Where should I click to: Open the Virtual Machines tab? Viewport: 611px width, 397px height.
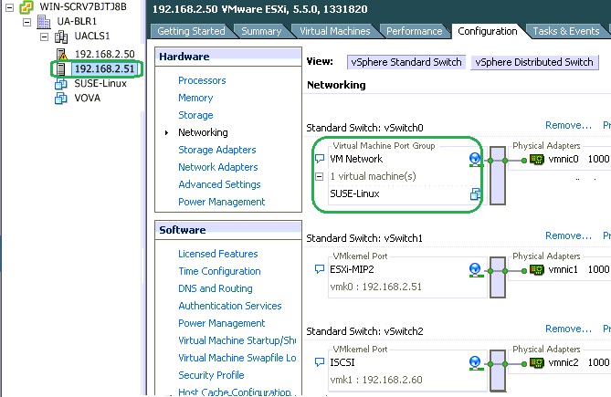[x=334, y=31]
